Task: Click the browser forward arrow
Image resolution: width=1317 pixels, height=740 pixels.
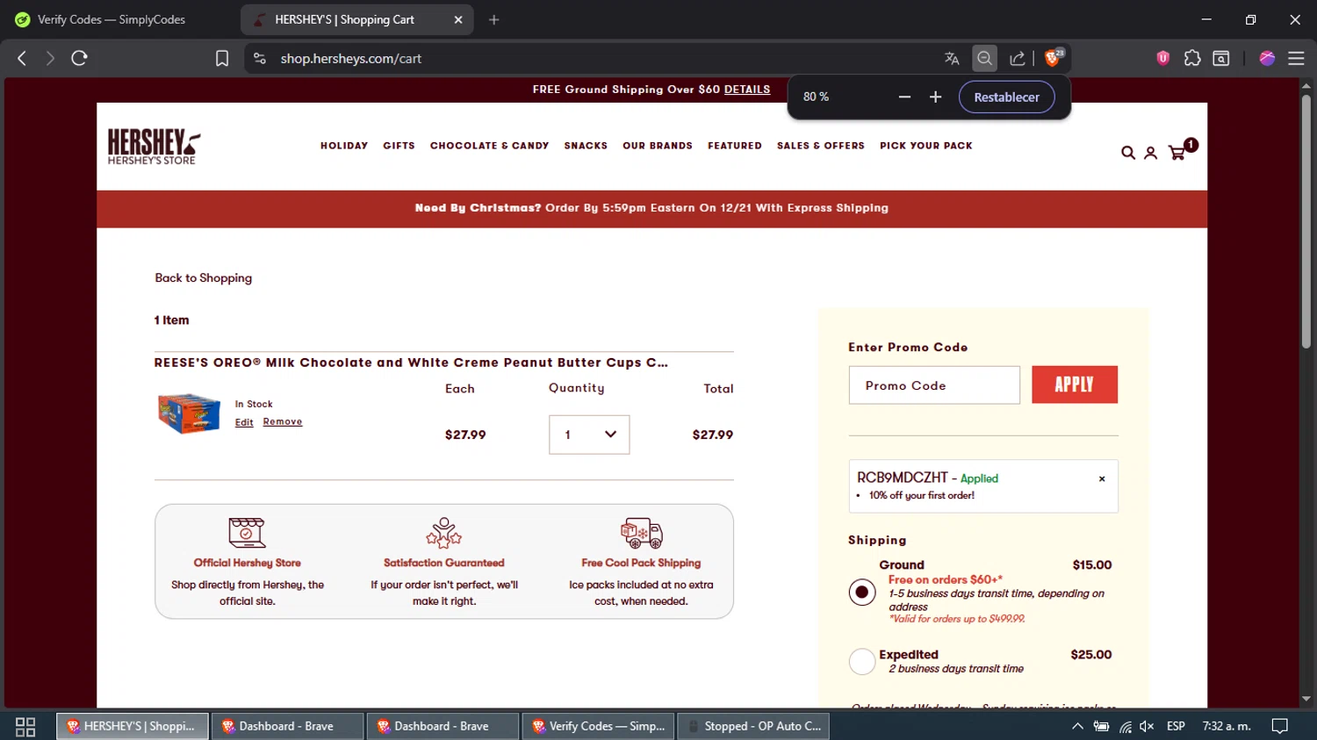Action: click(50, 58)
